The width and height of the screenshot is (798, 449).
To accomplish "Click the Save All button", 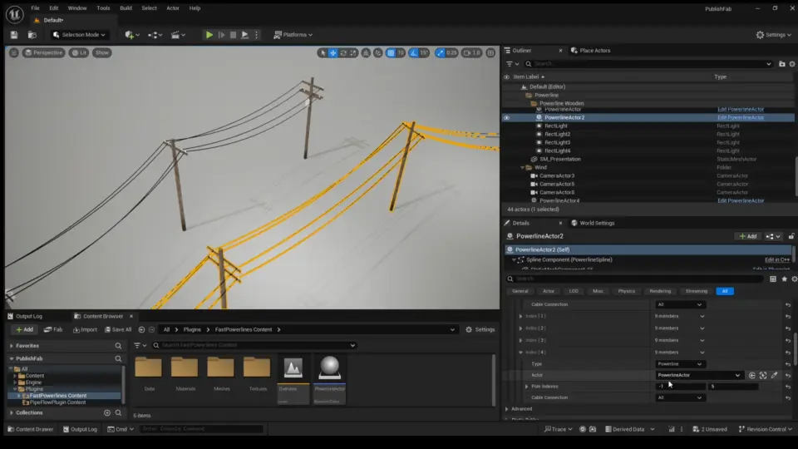I will (117, 329).
